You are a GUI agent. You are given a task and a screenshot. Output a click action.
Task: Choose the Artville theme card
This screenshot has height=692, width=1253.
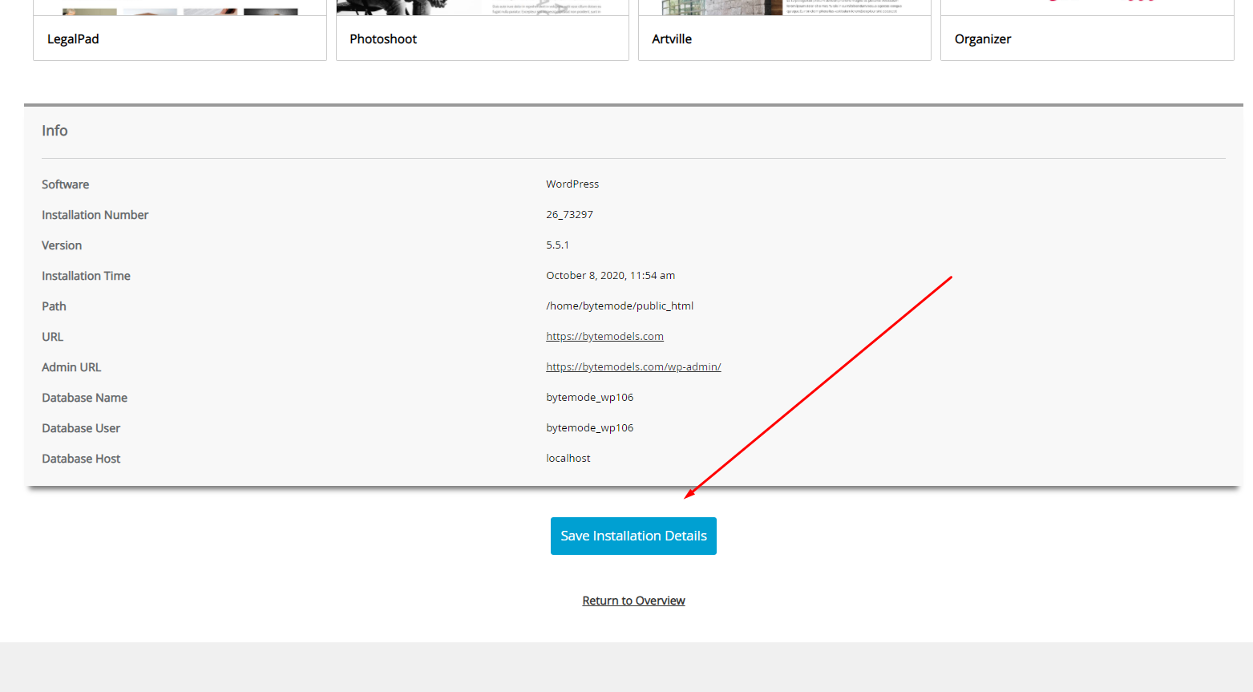(784, 38)
